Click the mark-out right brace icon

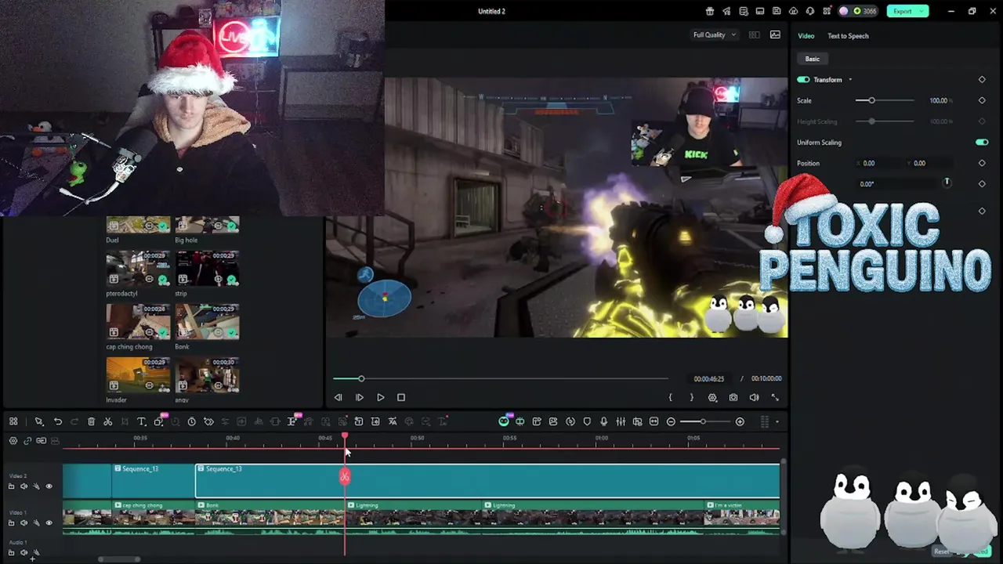pos(691,397)
